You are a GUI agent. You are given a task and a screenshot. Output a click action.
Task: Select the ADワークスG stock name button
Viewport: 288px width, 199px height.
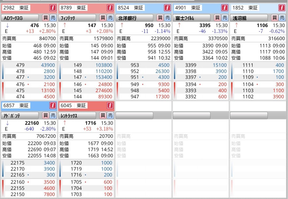[x=20, y=18]
